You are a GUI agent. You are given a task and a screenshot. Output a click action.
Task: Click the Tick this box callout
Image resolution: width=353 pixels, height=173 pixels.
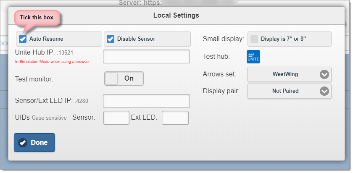37,17
